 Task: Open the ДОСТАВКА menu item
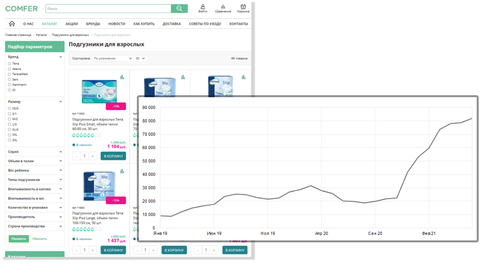[x=172, y=24]
